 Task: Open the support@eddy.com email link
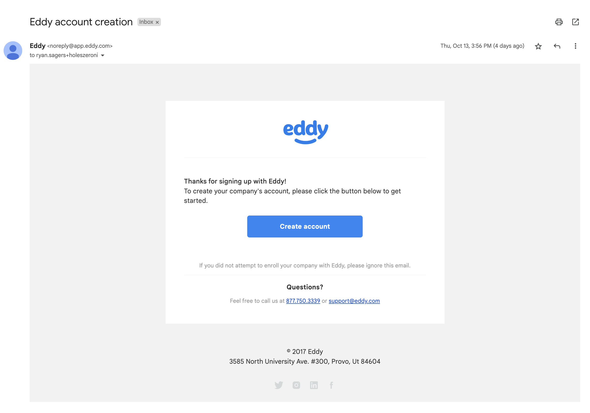[354, 301]
